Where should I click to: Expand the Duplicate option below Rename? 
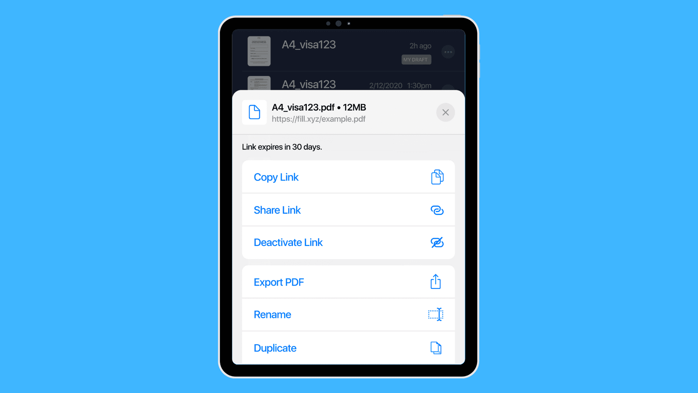point(349,348)
